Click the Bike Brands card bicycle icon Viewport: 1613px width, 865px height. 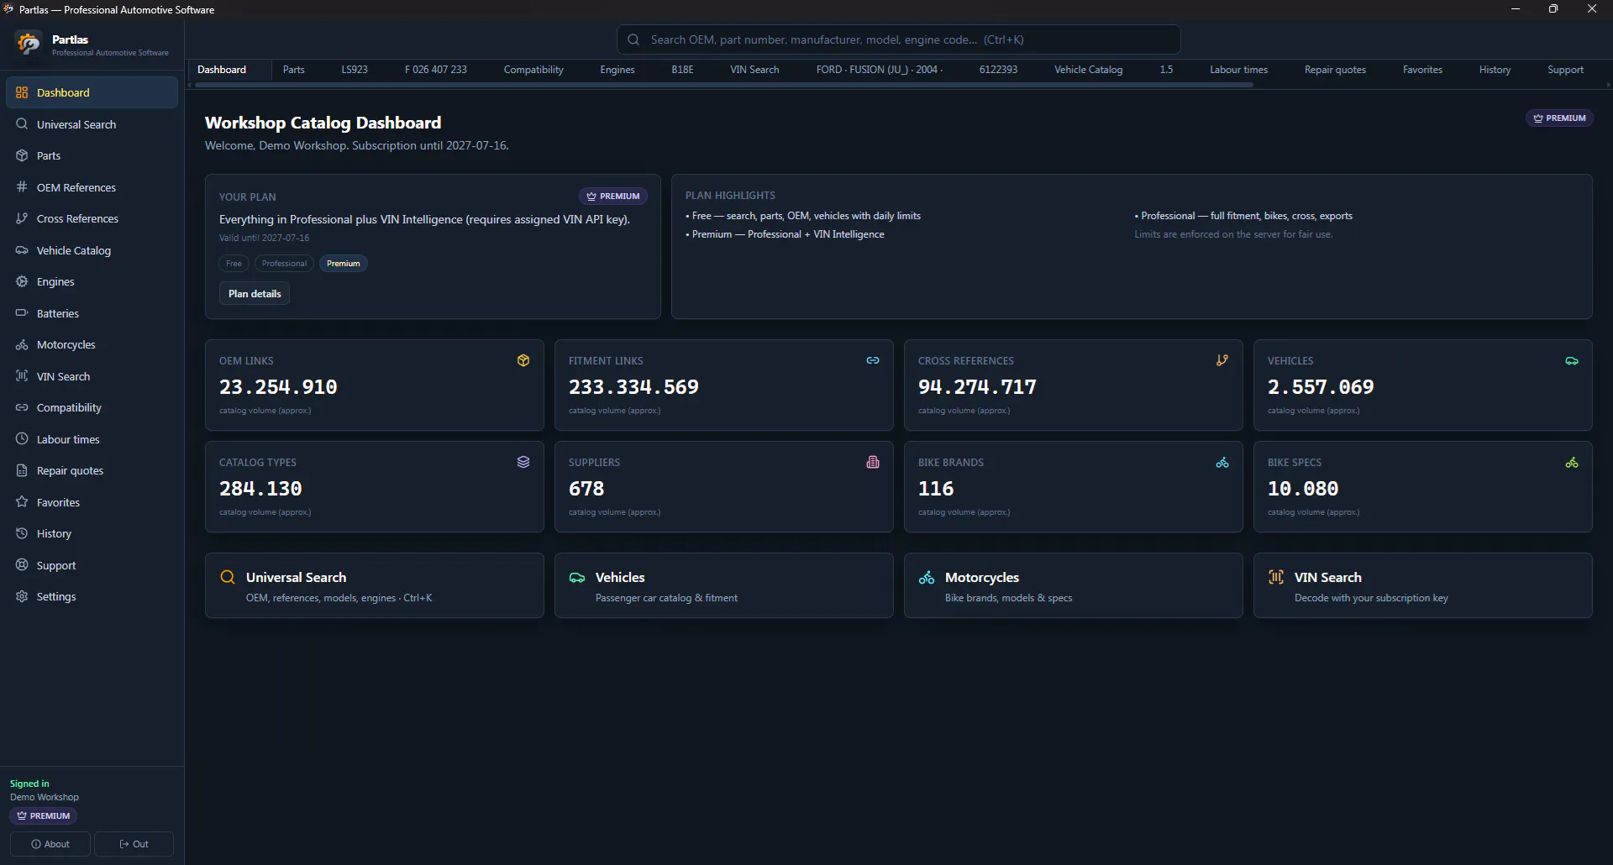tap(1222, 463)
